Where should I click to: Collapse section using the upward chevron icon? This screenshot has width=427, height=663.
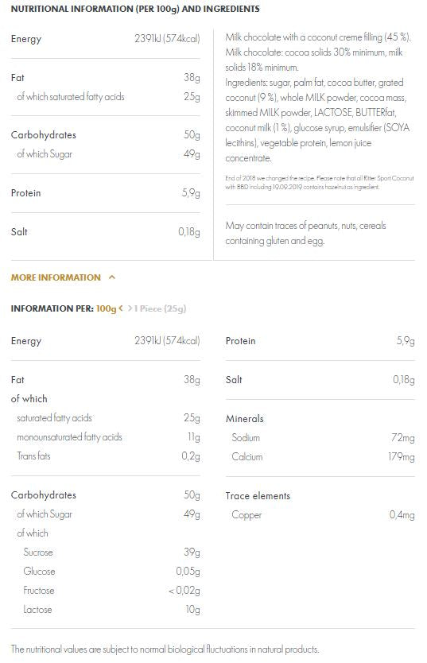111,277
